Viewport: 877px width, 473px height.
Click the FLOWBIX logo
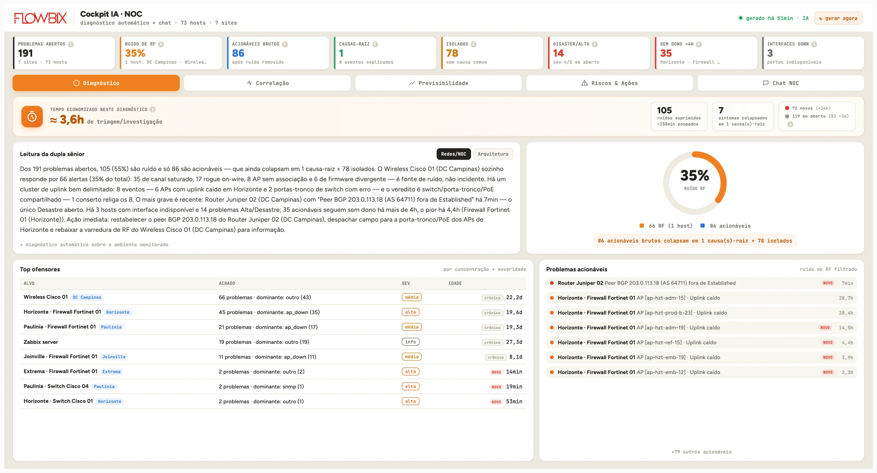point(40,18)
